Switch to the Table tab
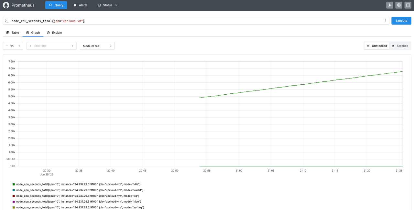 [12, 32]
